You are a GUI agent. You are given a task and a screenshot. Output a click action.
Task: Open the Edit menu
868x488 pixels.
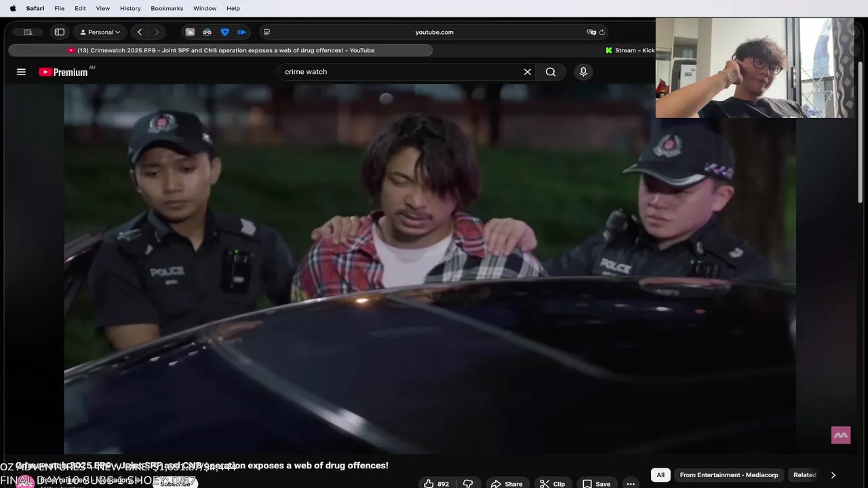pyautogui.click(x=80, y=8)
